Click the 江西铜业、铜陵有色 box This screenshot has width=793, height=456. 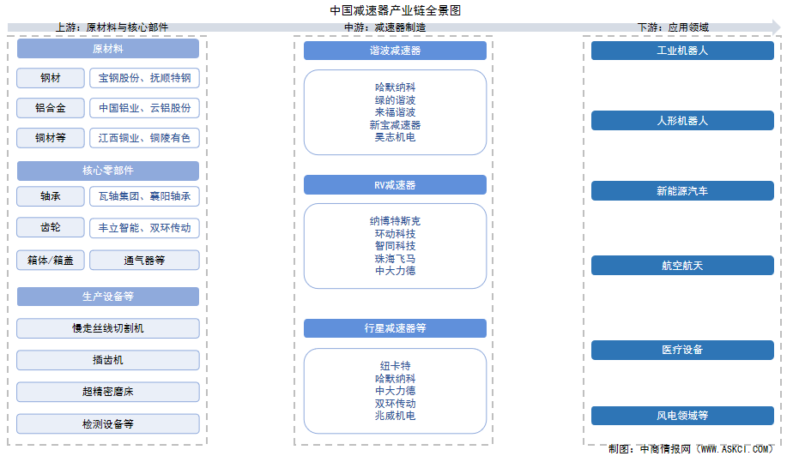tap(145, 138)
